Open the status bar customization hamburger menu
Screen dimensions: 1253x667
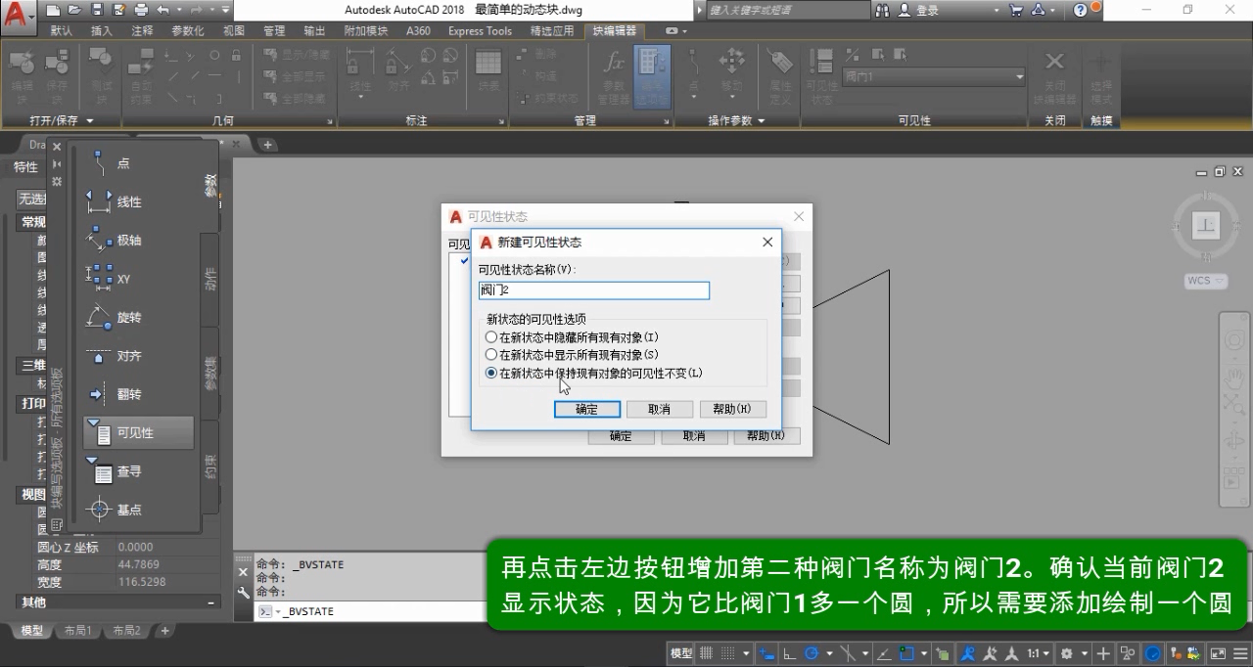point(1239,653)
